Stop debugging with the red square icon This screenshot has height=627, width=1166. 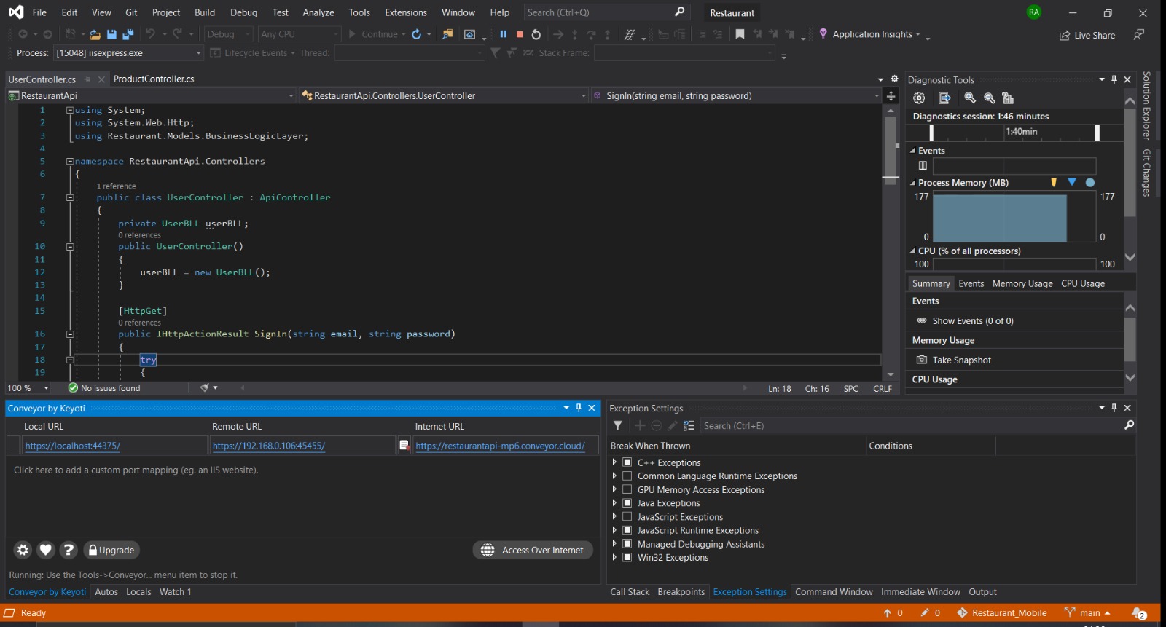(520, 34)
